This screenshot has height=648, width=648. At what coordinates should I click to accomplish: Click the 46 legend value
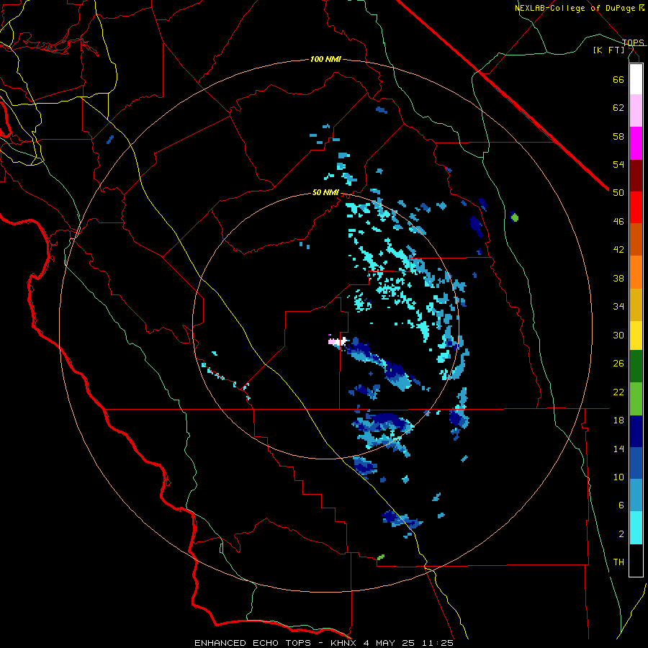click(x=618, y=222)
